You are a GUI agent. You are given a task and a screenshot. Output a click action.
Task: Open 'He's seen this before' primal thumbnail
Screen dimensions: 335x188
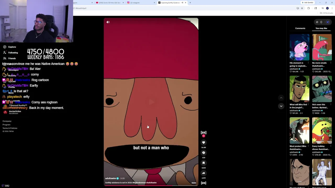tap(322, 89)
